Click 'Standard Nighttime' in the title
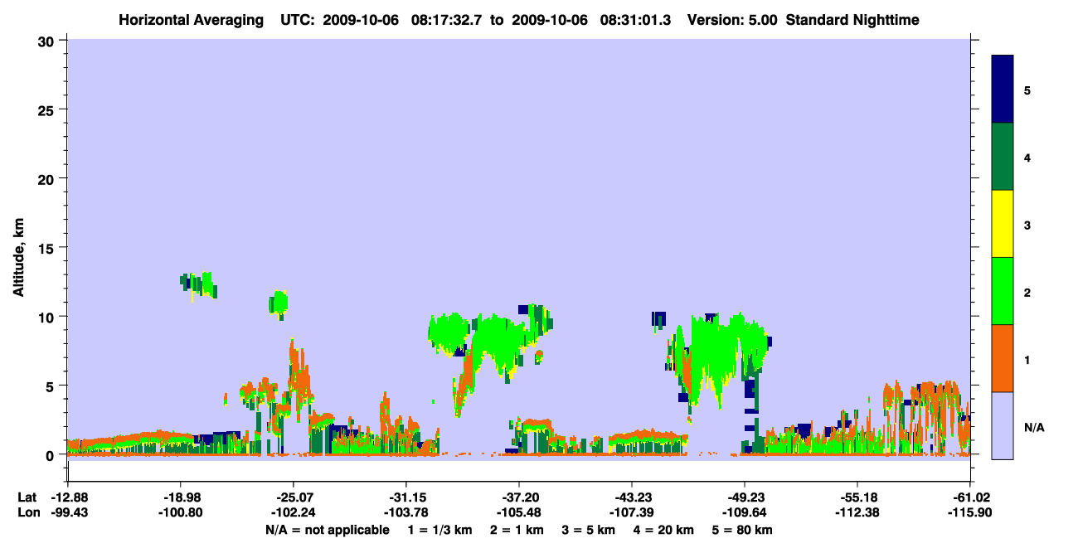1078x553 pixels. [852, 19]
